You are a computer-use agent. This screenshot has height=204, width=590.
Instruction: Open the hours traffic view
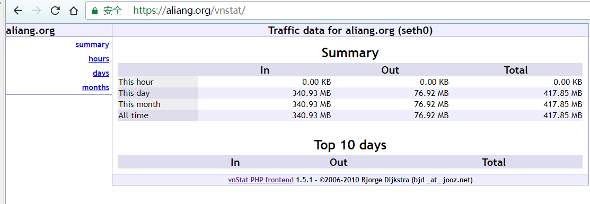pos(99,59)
